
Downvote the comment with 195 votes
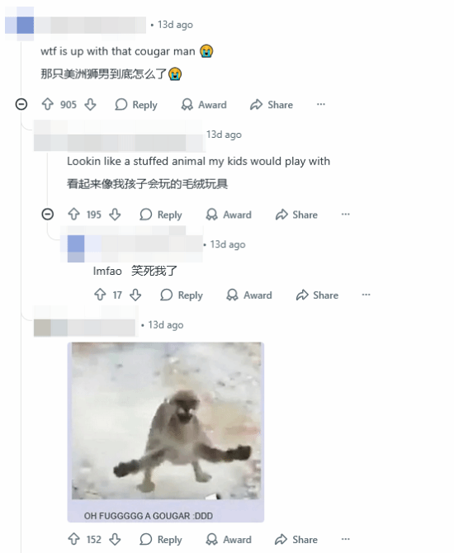pos(115,215)
